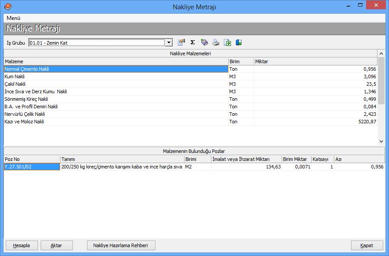The width and height of the screenshot is (389, 256).
Task: Open Nakliye Hazırlama Rehberi
Action: 121,245
